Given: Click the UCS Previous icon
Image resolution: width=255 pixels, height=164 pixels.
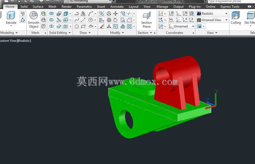Looking at the screenshot, I should 171,20.
